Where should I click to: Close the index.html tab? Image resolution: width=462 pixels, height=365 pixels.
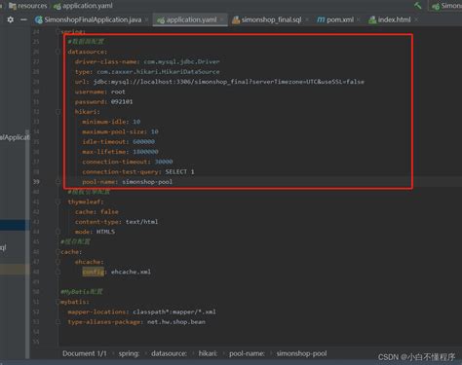point(416,19)
